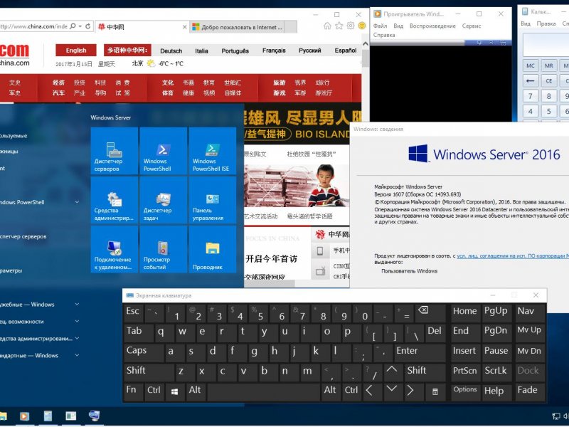Expand Служебные — Windows group in Start menu
Viewport: 569px width, 427px height.
point(77,305)
